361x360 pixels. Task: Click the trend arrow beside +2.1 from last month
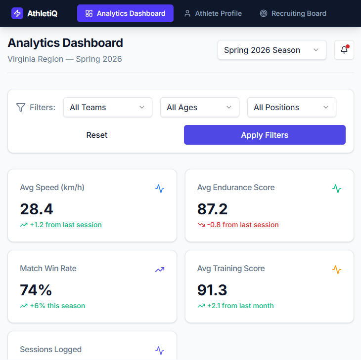coord(201,306)
